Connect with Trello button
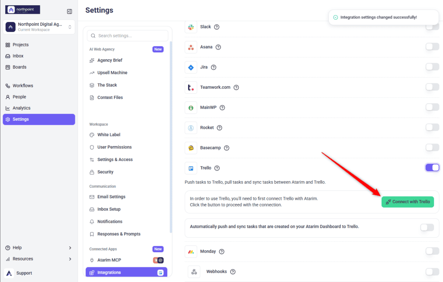Image resolution: width=443 pixels, height=282 pixels. pyautogui.click(x=408, y=202)
